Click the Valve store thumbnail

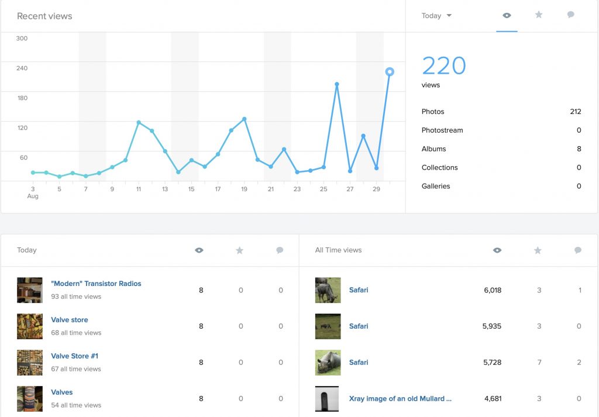[30, 326]
